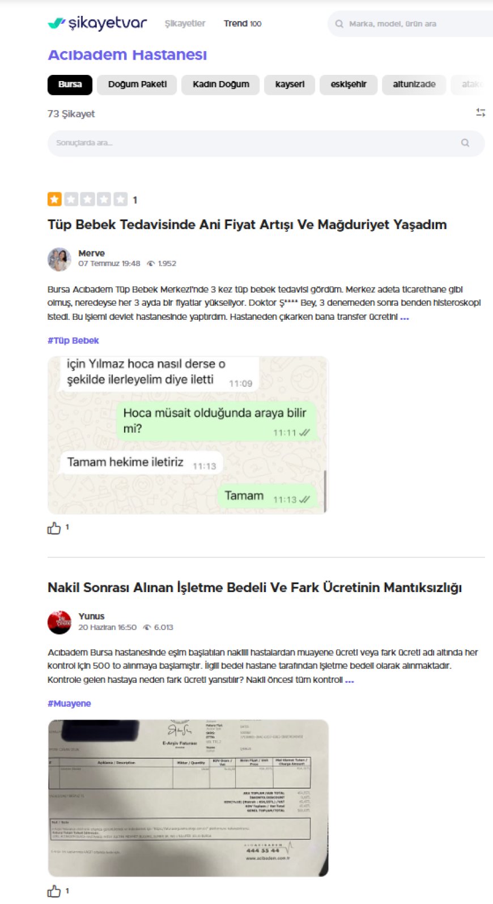The width and height of the screenshot is (493, 904).
Task: Click Yunus's profile avatar
Action: click(59, 622)
